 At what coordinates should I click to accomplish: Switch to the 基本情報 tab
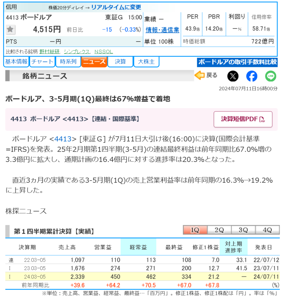[16, 62]
